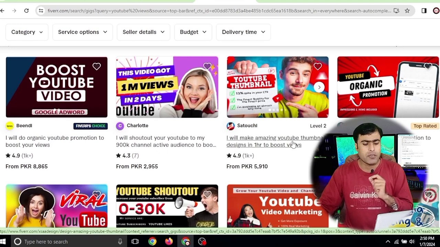Open the Chrome profile avatar
This screenshot has height=247, width=440.
coord(436,11)
